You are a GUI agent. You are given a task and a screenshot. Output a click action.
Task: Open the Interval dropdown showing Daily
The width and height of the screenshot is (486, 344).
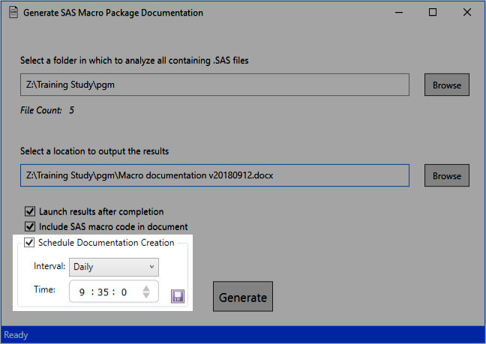click(x=113, y=267)
